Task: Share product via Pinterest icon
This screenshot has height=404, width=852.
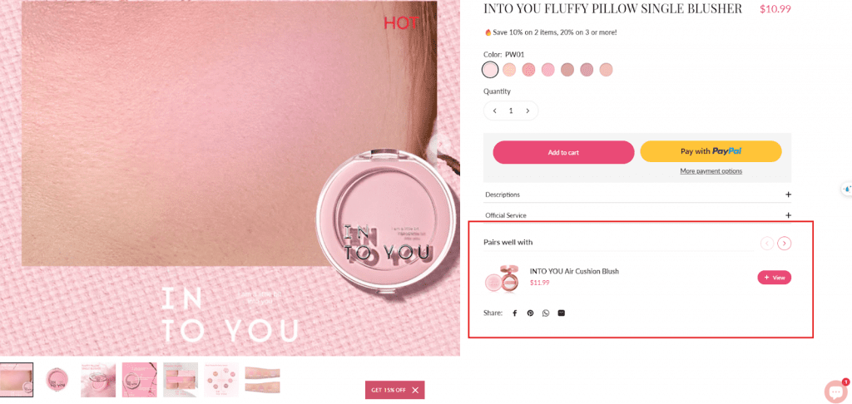Action: (x=530, y=313)
